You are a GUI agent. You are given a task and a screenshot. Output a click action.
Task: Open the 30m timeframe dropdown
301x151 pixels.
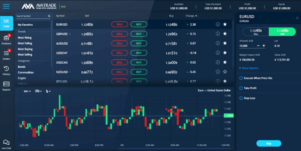[x=27, y=91]
